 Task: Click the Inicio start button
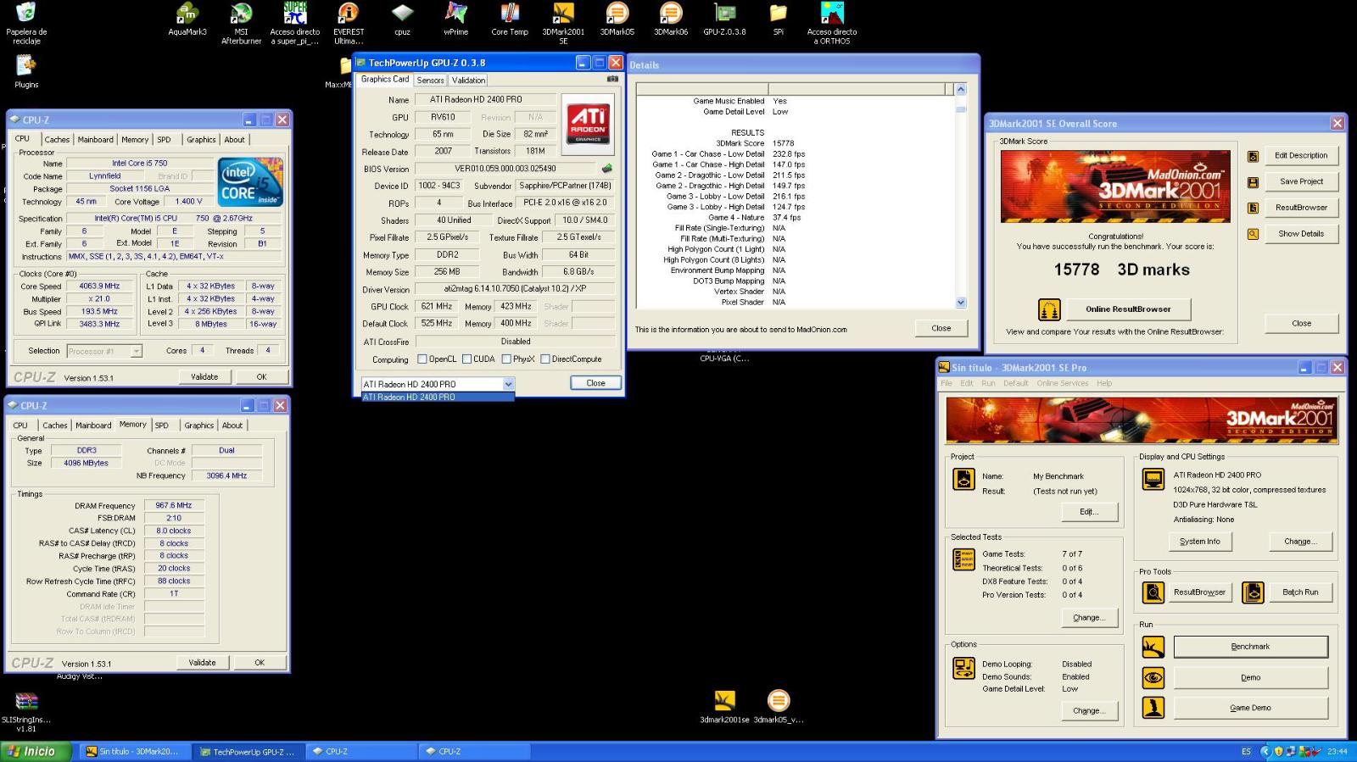click(x=36, y=752)
